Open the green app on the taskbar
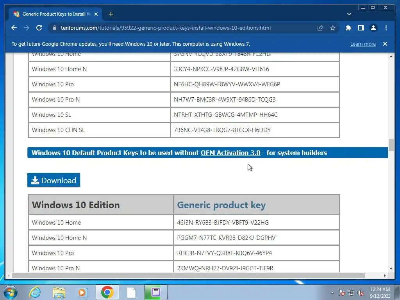 (x=155, y=292)
